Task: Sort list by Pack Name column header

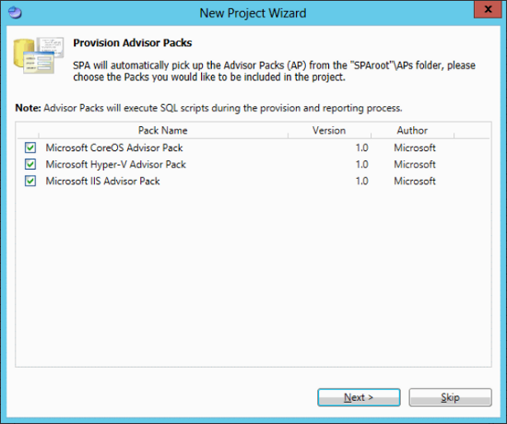Action: (x=163, y=130)
